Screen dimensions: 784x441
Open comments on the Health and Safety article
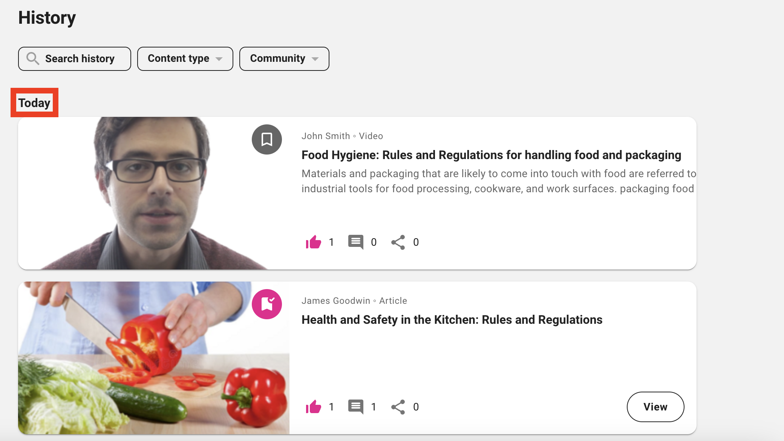pos(355,407)
